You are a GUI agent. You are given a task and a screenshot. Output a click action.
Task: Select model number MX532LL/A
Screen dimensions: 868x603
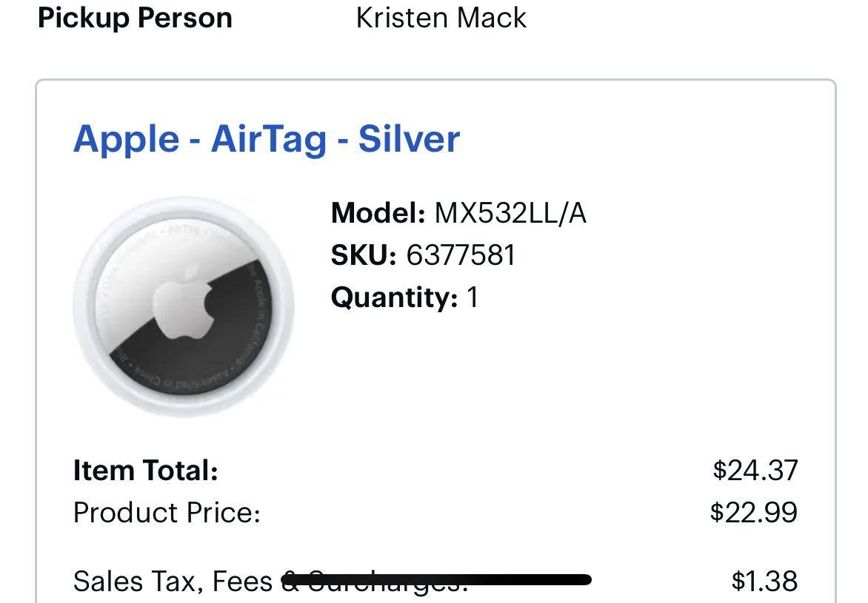tap(510, 213)
